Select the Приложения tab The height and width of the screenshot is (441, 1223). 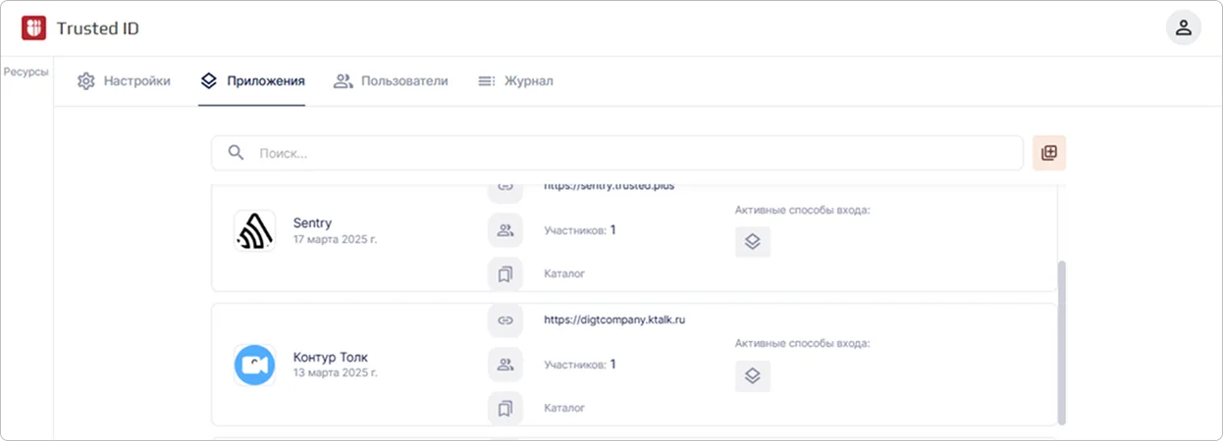(252, 81)
